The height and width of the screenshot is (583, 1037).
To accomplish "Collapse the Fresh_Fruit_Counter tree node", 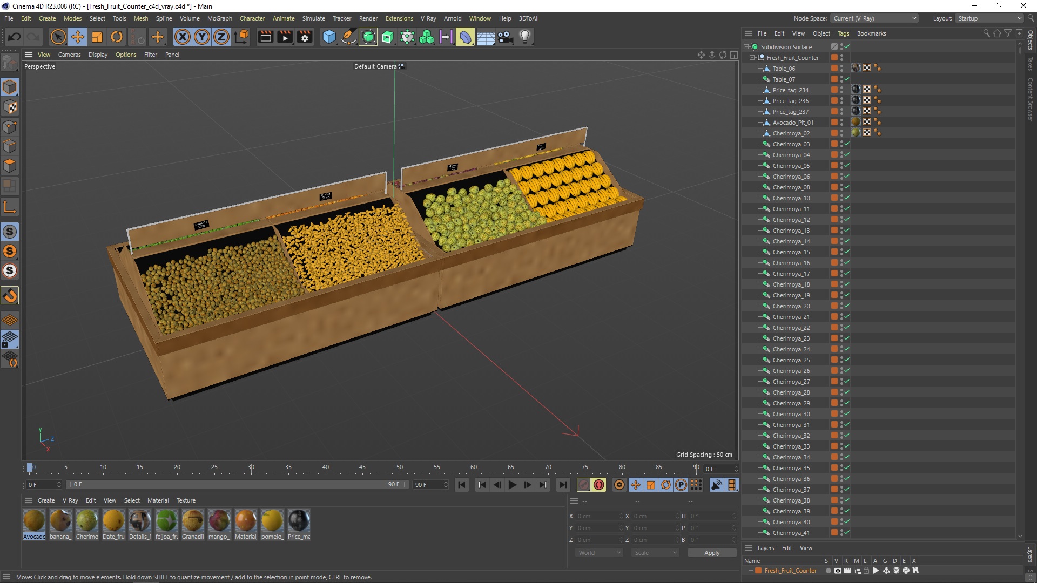I will pyautogui.click(x=752, y=57).
